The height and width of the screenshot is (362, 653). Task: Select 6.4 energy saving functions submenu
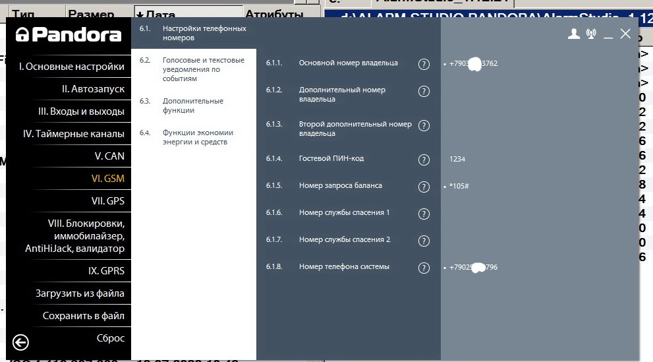197,137
